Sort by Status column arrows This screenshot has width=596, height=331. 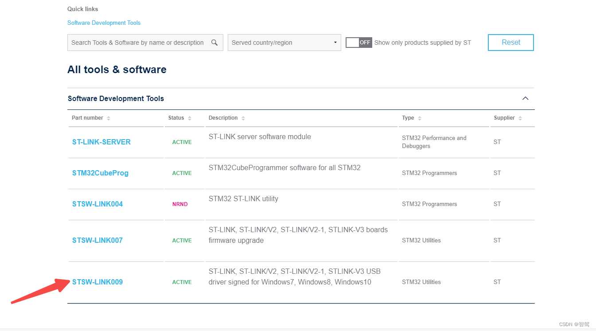(190, 118)
